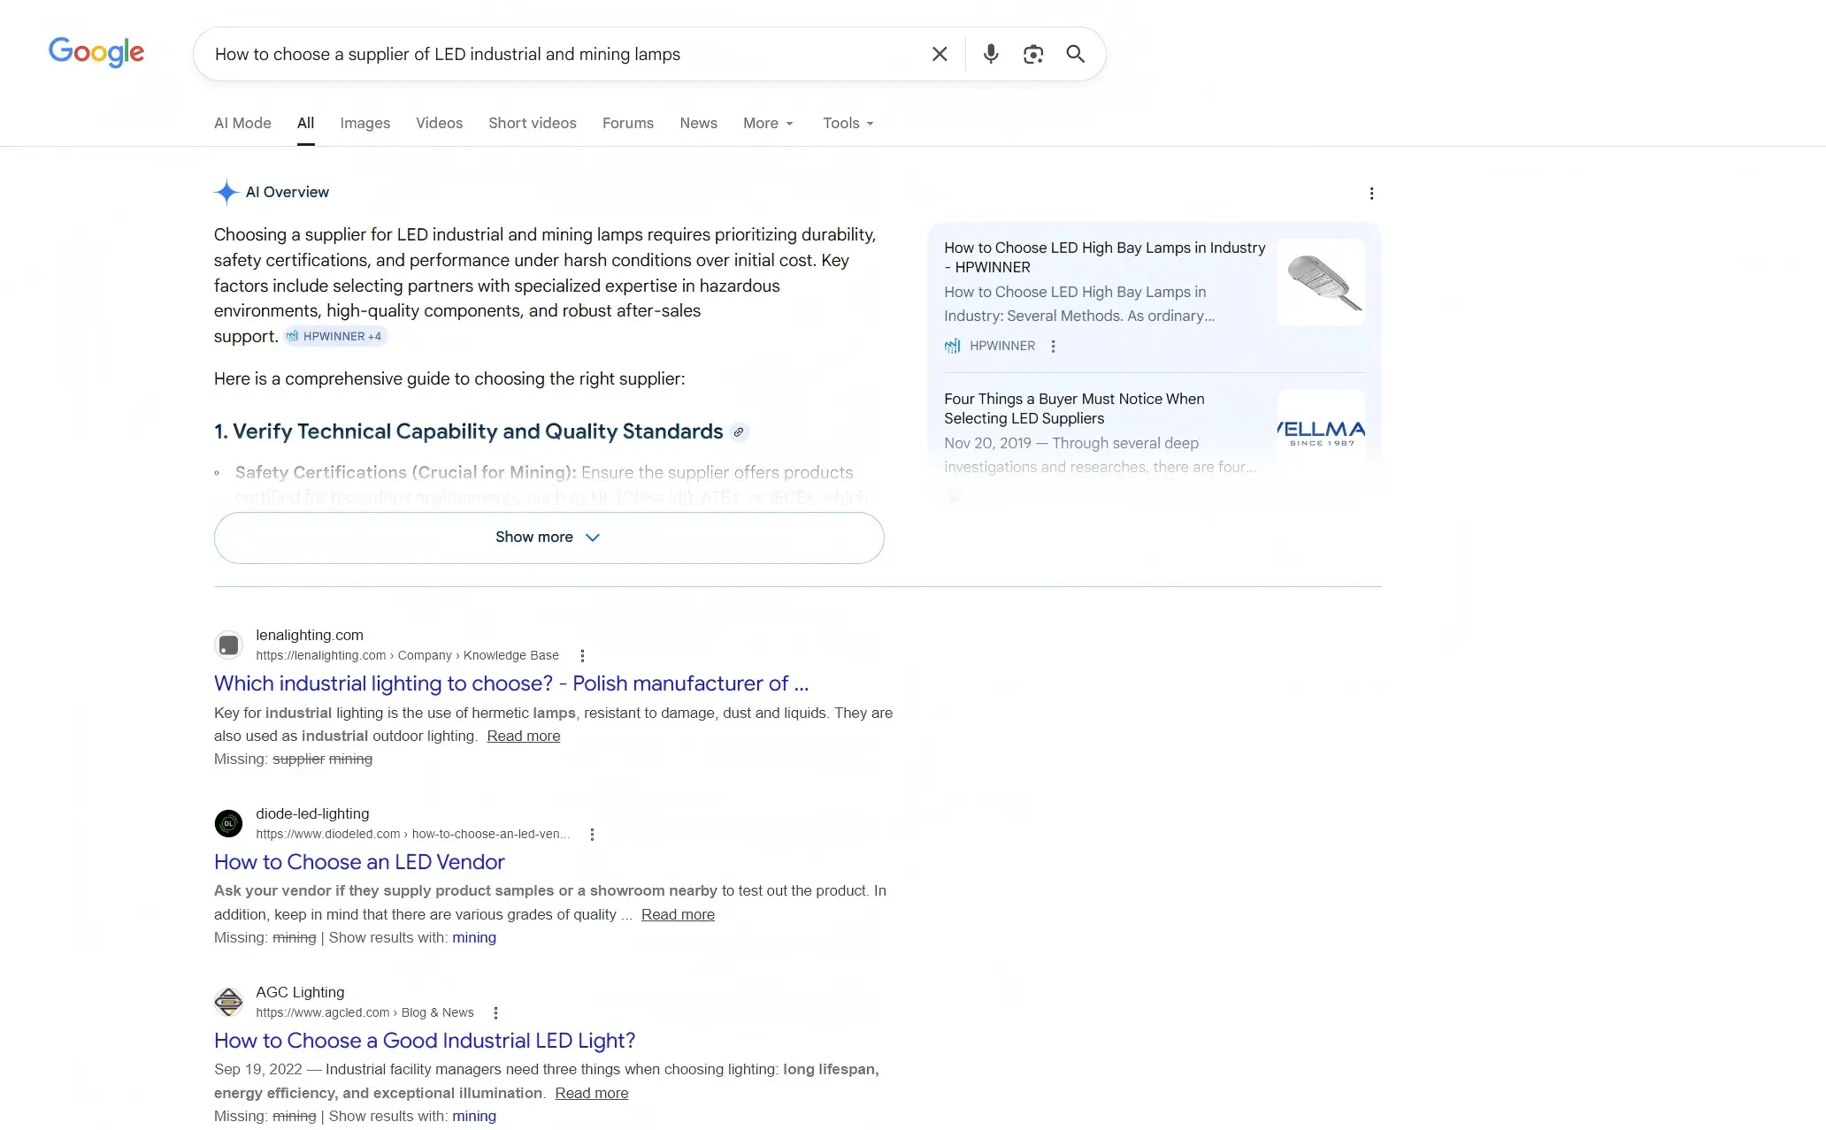Image resolution: width=1826 pixels, height=1130 pixels.
Task: Click the LED lamp thumbnail in HPWINNER card
Action: coord(1321,283)
